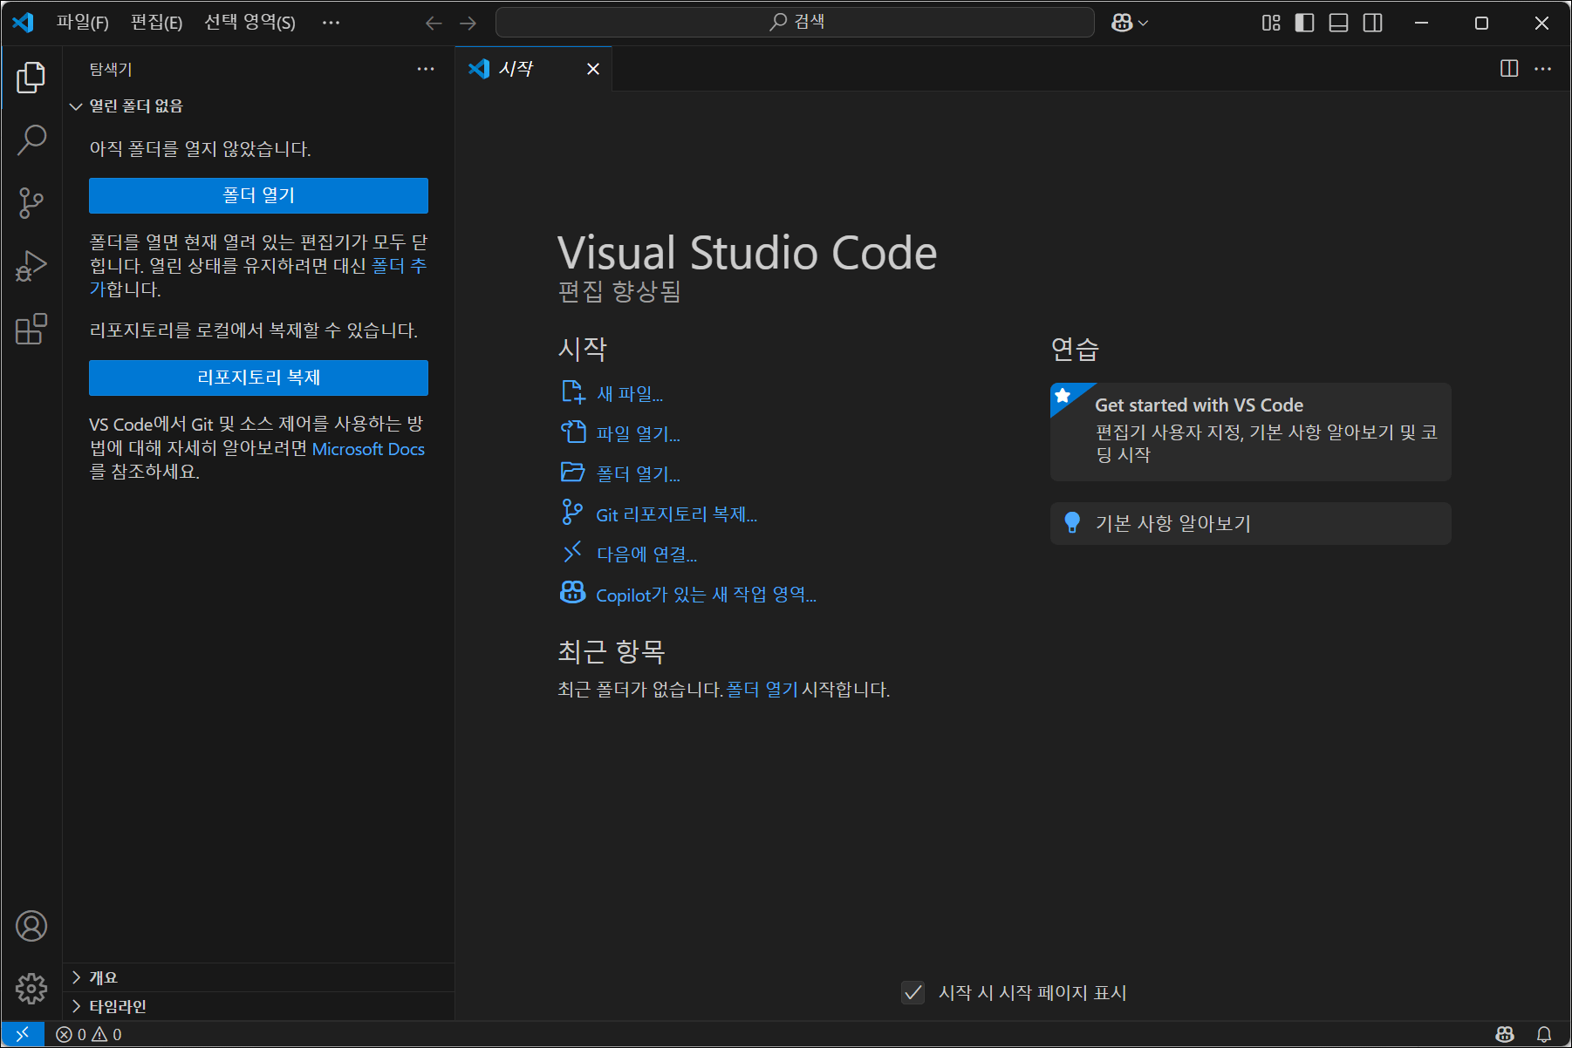Uncheck 시작 시 시작 페이지 표시 checkbox
This screenshot has width=1572, height=1048.
coord(913,992)
